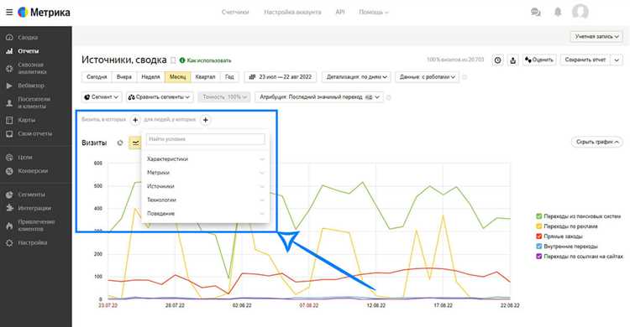Image resolution: width=630 pixels, height=327 pixels.
Task: Click the clock history icon near Оценить
Action: [498, 60]
